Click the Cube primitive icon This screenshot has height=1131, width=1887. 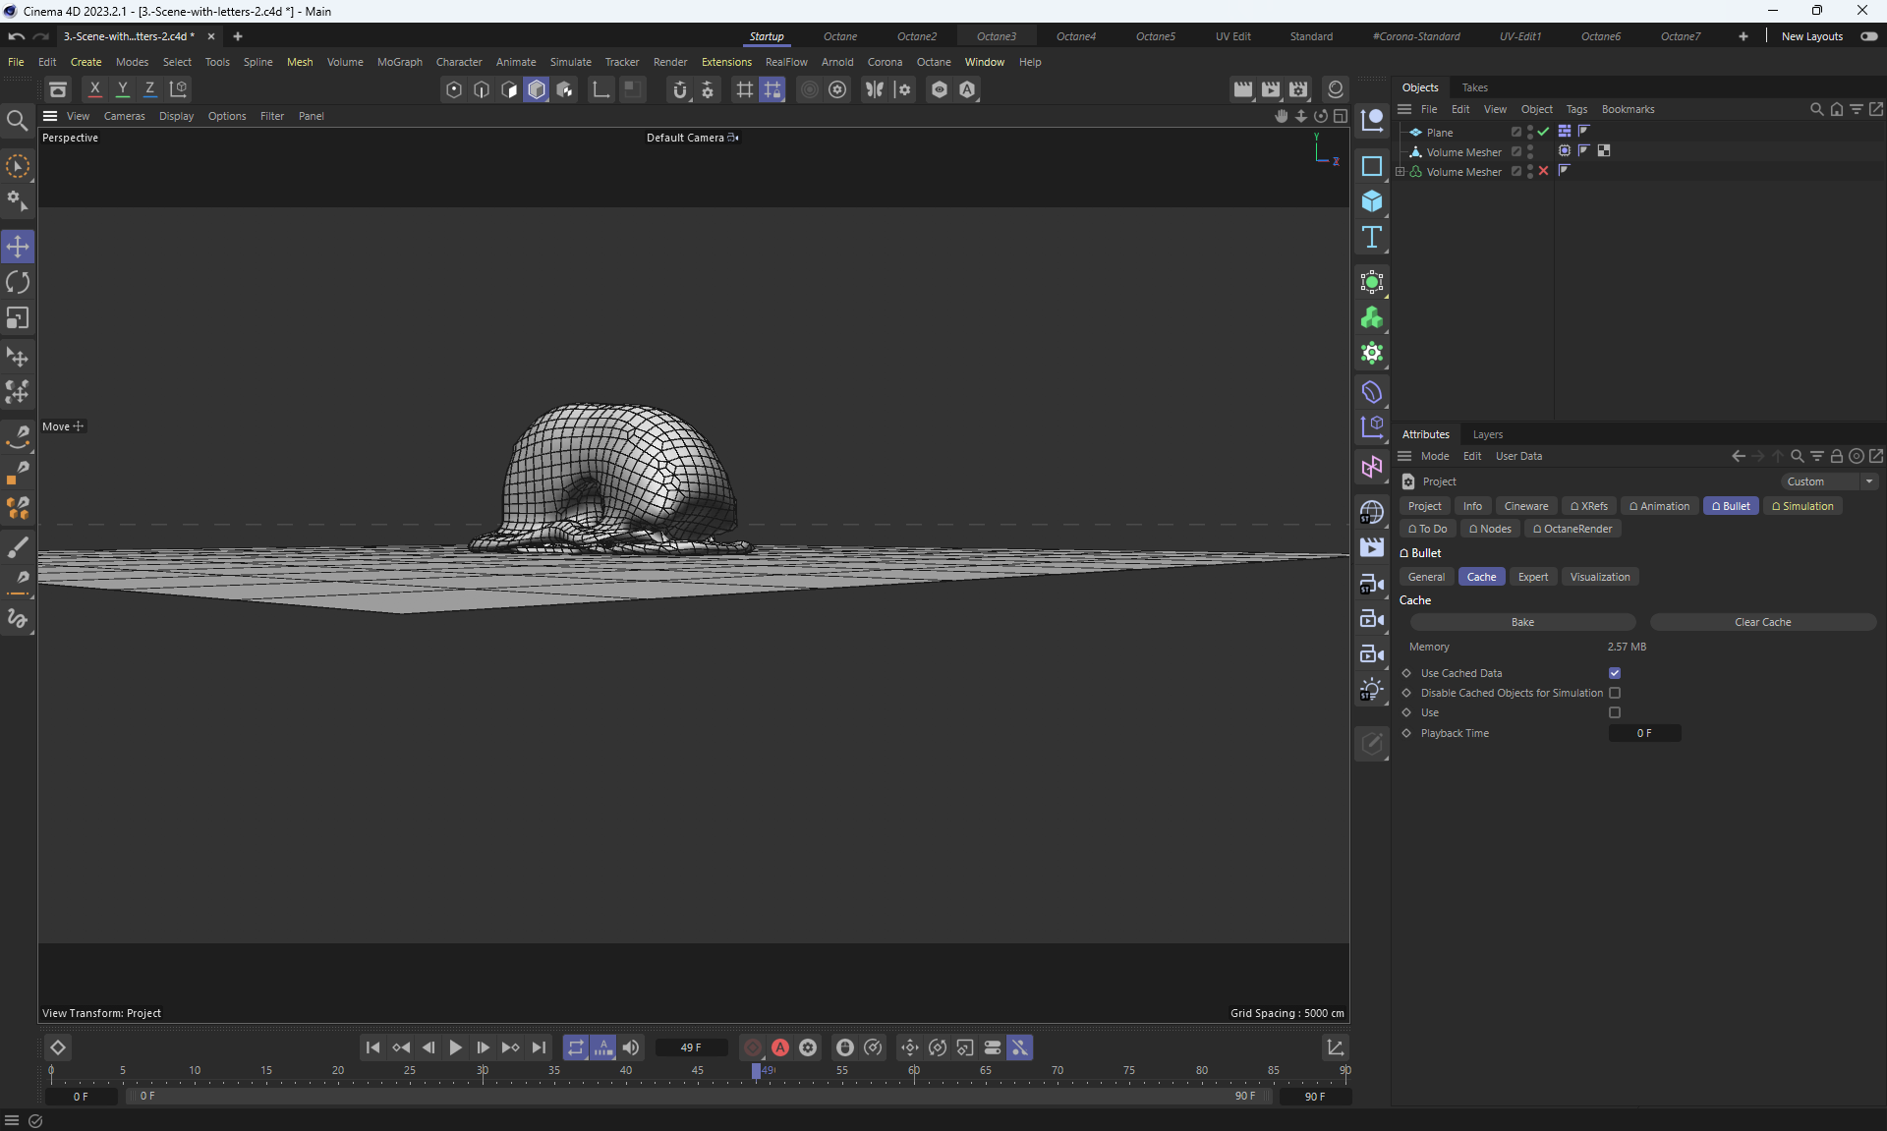coord(1372,201)
